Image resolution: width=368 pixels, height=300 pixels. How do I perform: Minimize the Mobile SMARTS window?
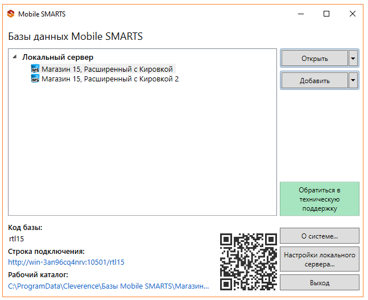[301, 14]
